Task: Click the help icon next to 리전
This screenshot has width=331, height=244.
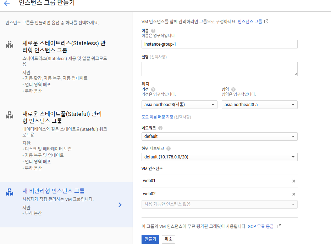Action: [153, 89]
